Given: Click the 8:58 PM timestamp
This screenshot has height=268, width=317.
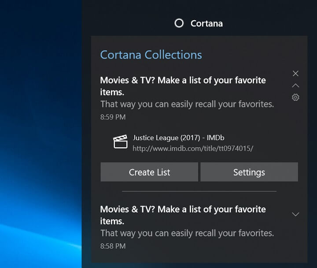Looking at the screenshot, I should [x=113, y=246].
